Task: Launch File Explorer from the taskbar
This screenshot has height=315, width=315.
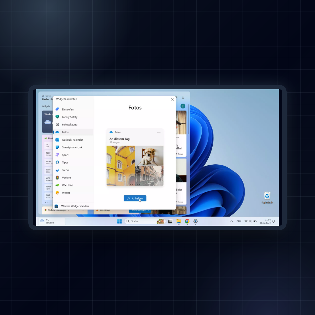Action: click(179, 221)
